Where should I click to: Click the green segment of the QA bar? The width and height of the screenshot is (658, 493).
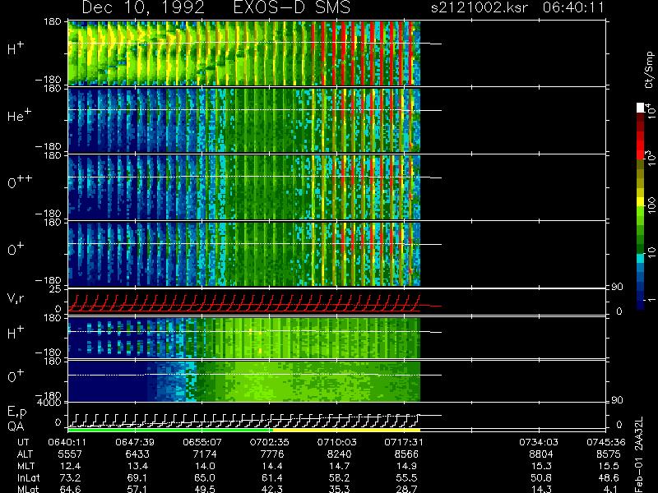[x=170, y=430]
